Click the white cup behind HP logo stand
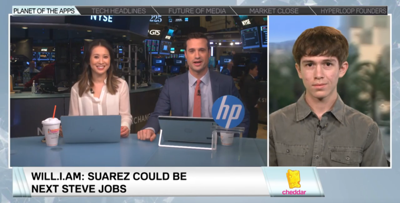400x203 pixels. click(x=227, y=138)
